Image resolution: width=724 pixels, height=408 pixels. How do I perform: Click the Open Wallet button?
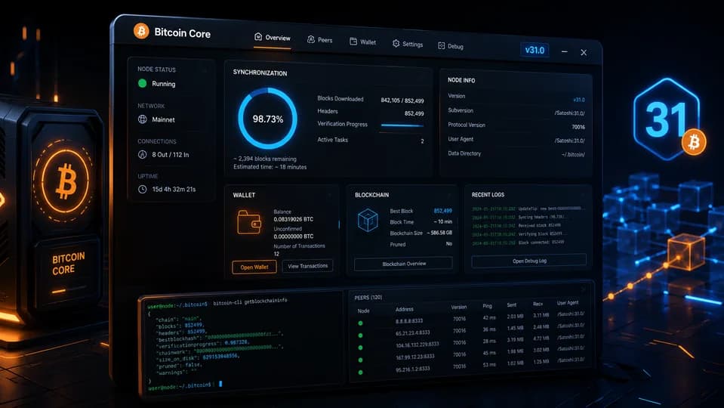pyautogui.click(x=254, y=267)
